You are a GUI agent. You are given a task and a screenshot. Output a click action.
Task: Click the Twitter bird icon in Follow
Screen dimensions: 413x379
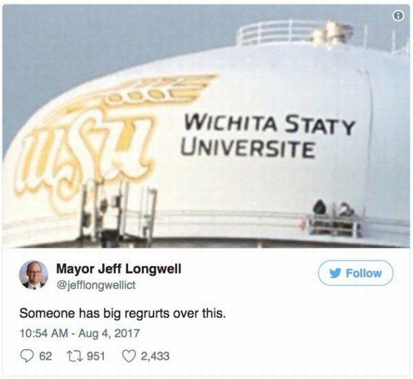[336, 273]
